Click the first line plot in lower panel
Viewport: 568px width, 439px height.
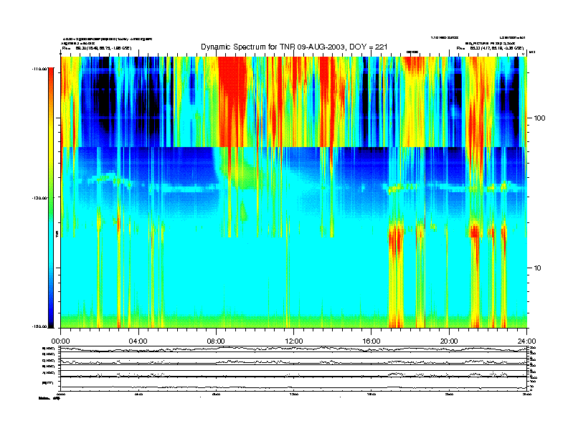pos(293,349)
